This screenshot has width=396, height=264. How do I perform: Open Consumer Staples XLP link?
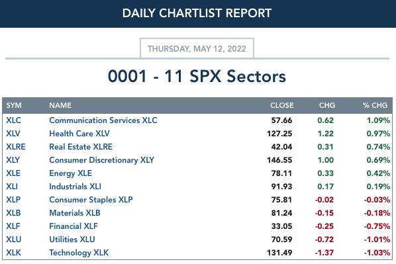(x=91, y=200)
